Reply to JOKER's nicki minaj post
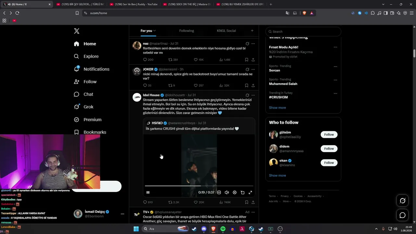Viewport: 416px width, 234px height. point(147,85)
